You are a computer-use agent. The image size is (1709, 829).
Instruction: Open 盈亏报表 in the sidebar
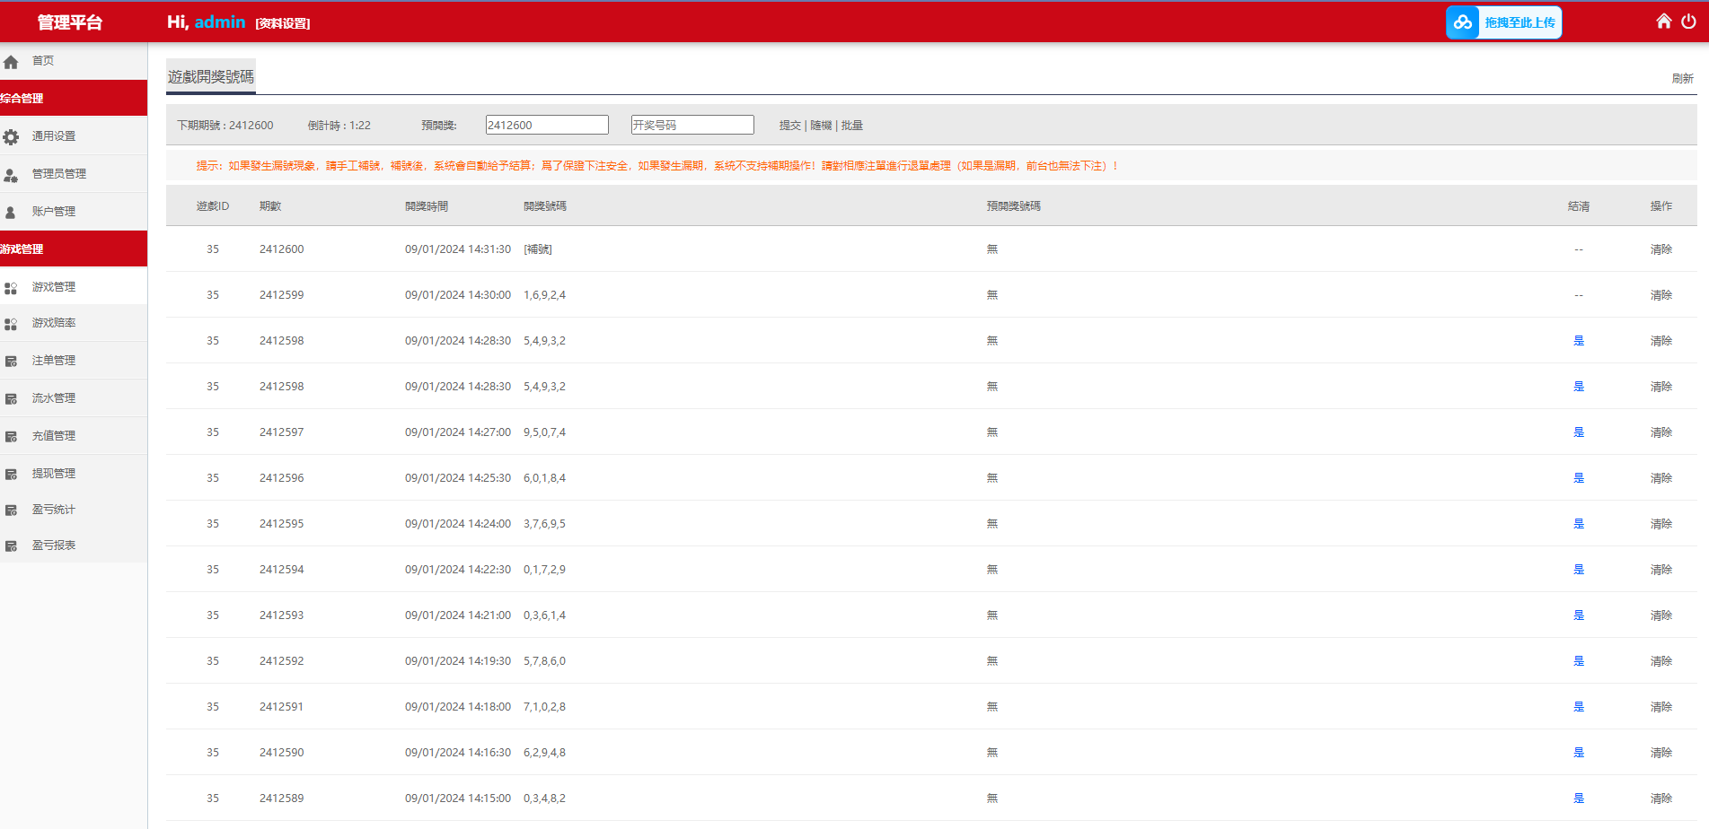click(54, 545)
